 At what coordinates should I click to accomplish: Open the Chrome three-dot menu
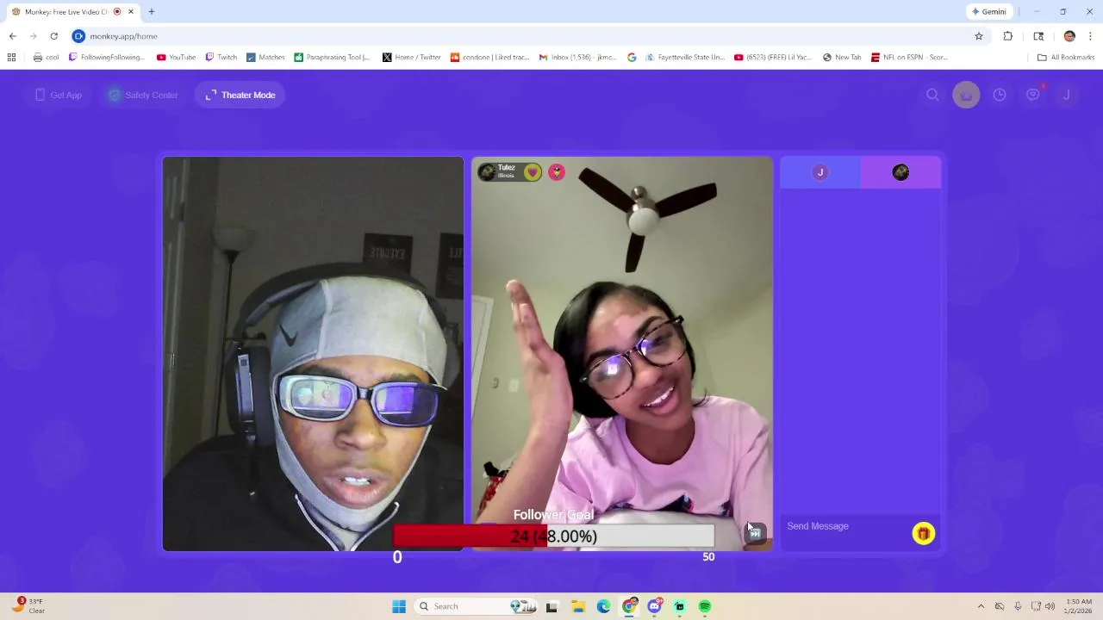(x=1090, y=36)
